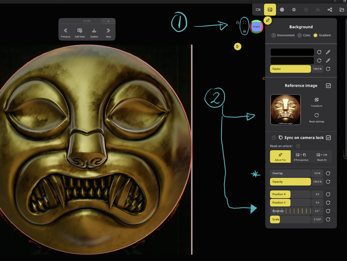This screenshot has height=261, width=347.
Task: Toggle the Reference image checkbox
Action: point(328,86)
